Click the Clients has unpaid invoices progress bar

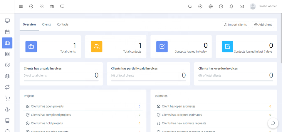61,81
